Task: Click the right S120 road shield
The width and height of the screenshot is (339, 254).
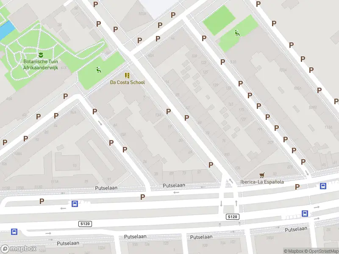Action: click(x=233, y=217)
